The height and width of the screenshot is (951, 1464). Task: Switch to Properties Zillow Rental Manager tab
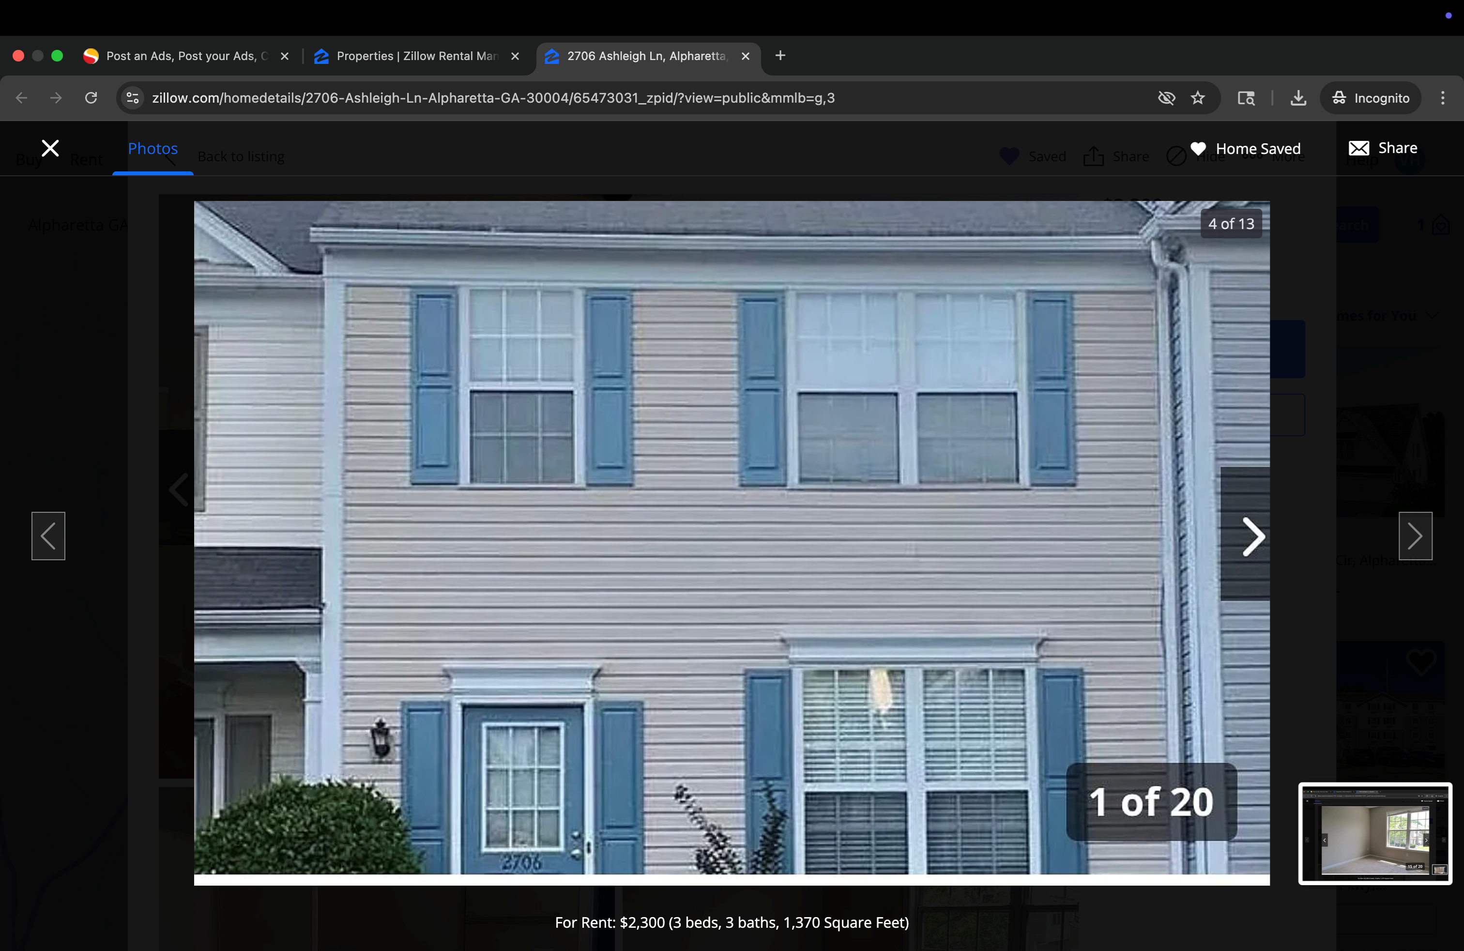coord(417,56)
